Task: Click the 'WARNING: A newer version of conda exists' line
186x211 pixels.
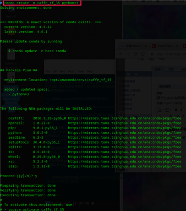Action: (50, 22)
